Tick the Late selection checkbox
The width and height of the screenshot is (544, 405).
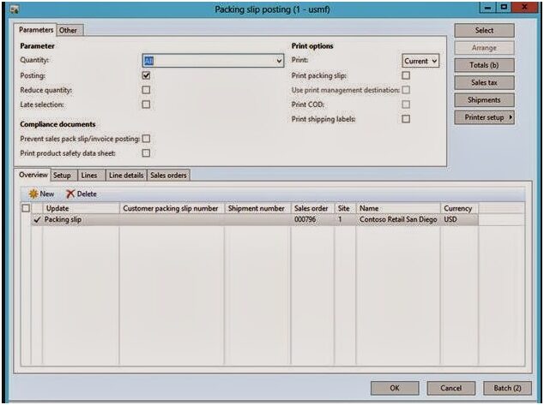coord(146,104)
